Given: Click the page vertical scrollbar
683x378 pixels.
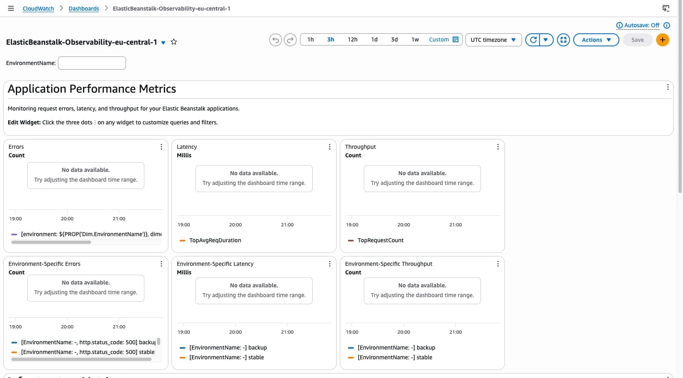Looking at the screenshot, I should [680, 97].
